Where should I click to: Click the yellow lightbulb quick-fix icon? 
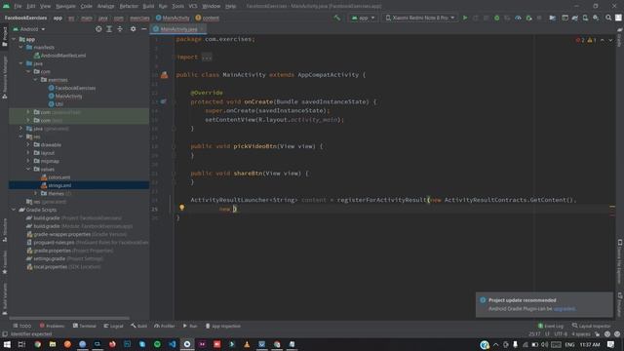click(x=181, y=208)
